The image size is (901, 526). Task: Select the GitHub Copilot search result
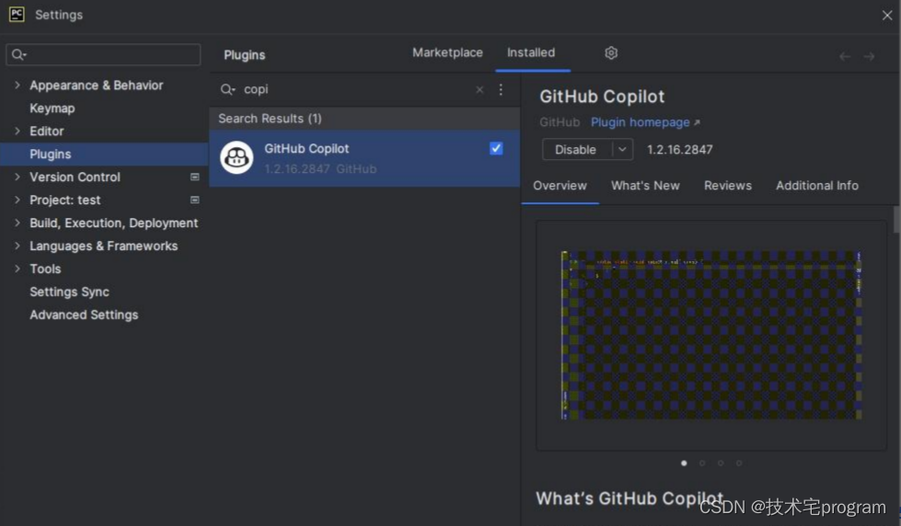[x=364, y=158]
